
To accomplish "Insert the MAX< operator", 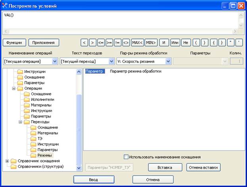I will (x=137, y=42).
